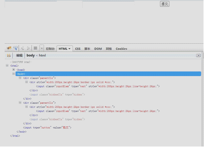Toggle the side panel arrow icon
Image resolution: width=204 pixels, height=147 pixels.
click(x=198, y=55)
